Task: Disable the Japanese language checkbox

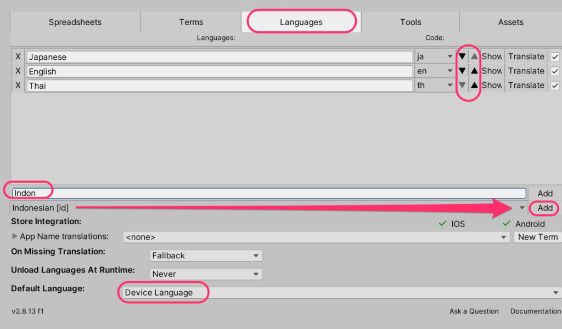Action: click(x=555, y=56)
